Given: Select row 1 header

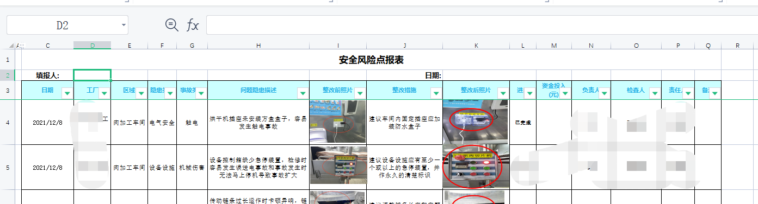Looking at the screenshot, I should 8,60.
